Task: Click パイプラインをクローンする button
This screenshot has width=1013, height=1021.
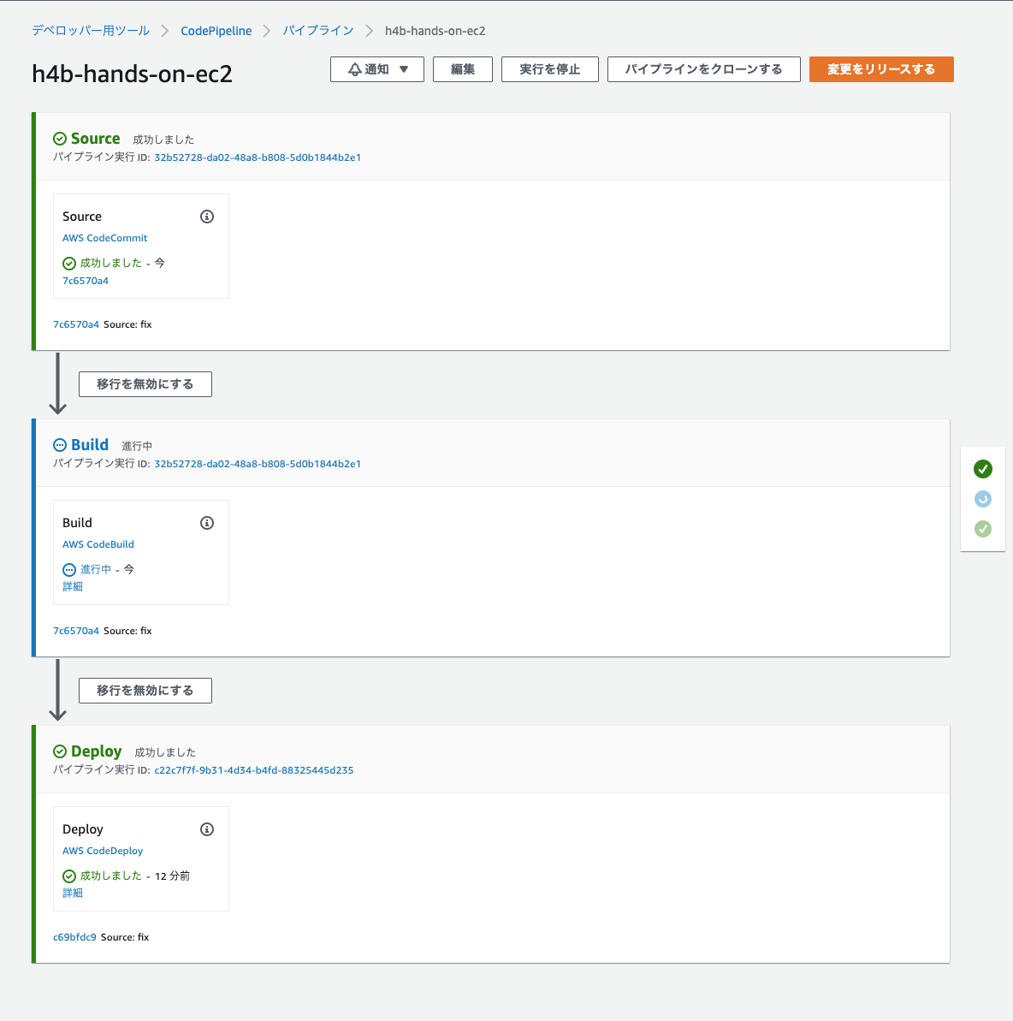Action: (x=704, y=69)
